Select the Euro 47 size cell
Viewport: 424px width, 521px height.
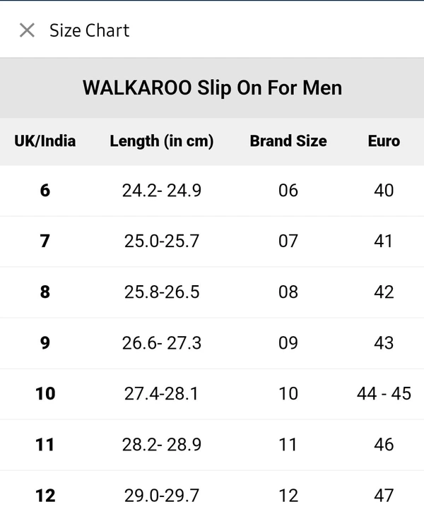tap(384, 495)
